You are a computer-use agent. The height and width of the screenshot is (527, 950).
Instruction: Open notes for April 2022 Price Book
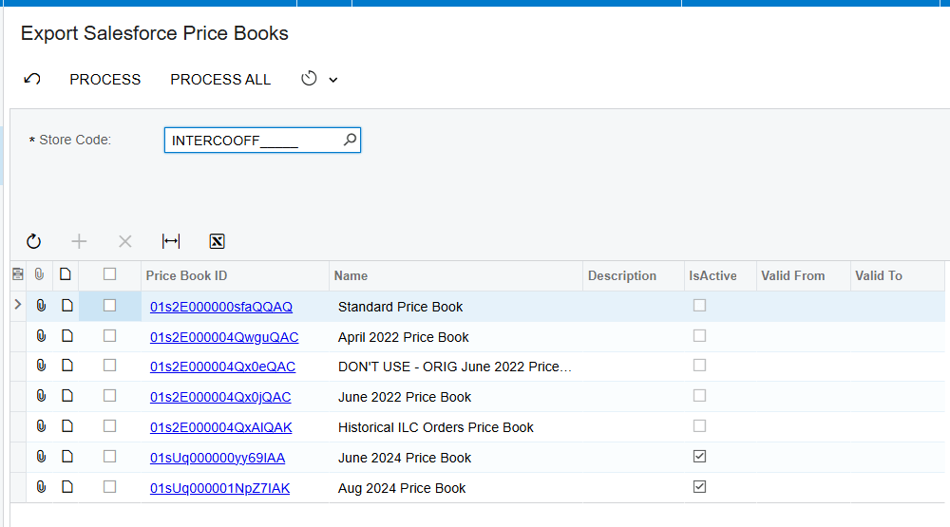pyautogui.click(x=67, y=335)
